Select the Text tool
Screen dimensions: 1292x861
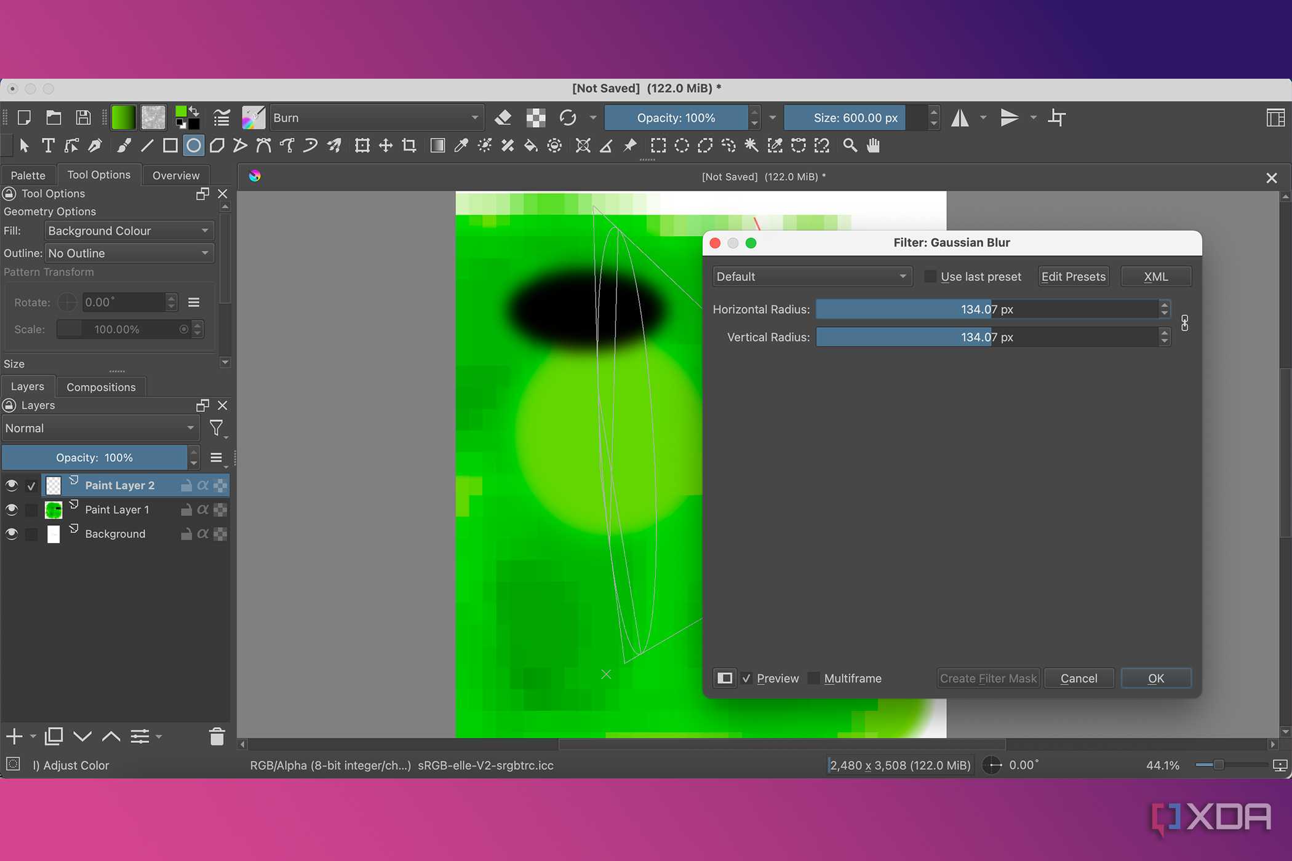(x=48, y=146)
